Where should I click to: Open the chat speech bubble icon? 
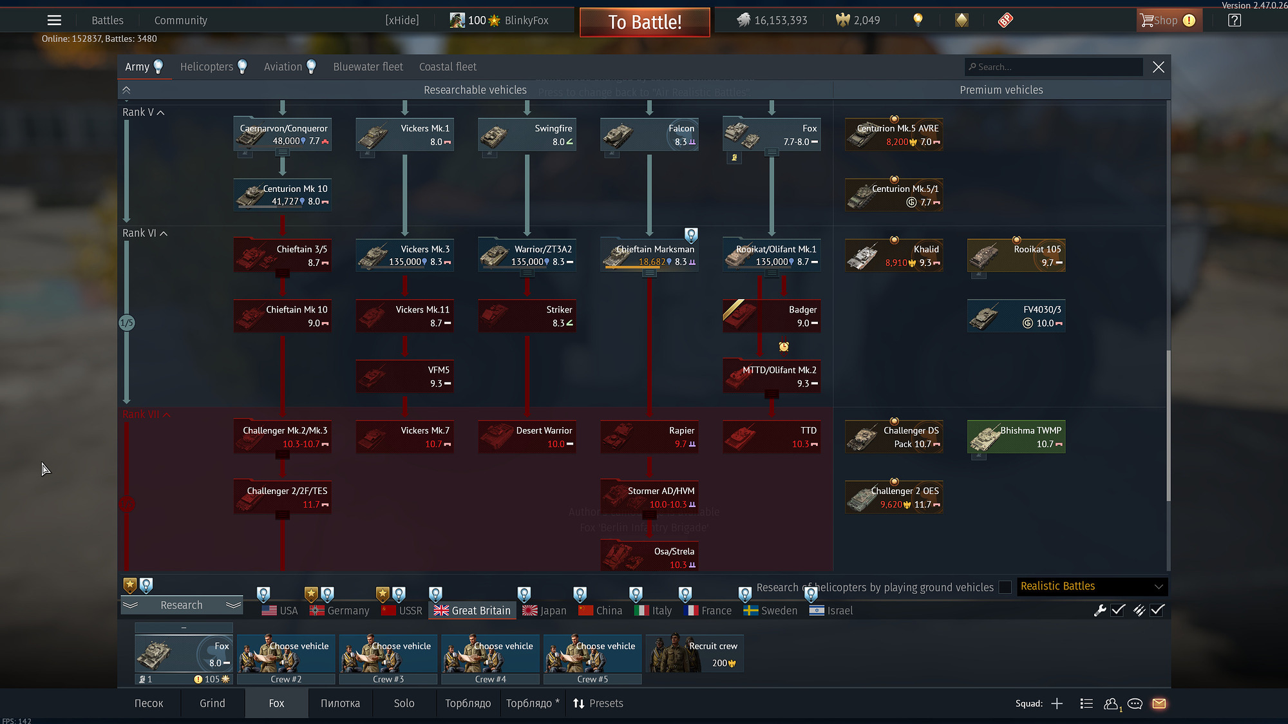pyautogui.click(x=1135, y=703)
